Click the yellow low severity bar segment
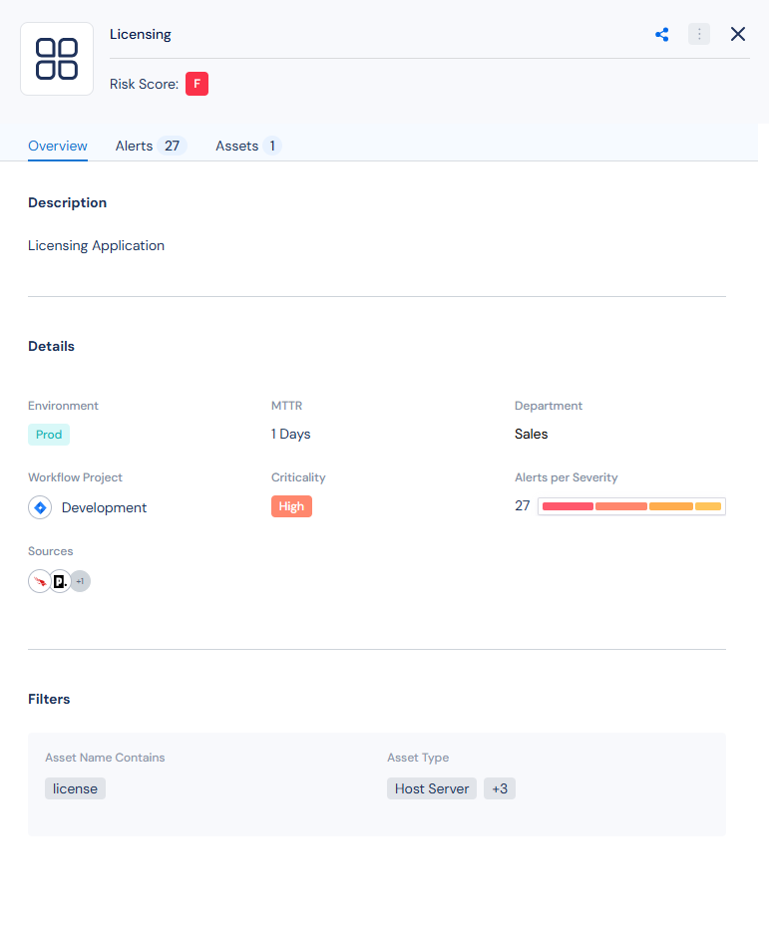This screenshot has width=769, height=928. [708, 506]
